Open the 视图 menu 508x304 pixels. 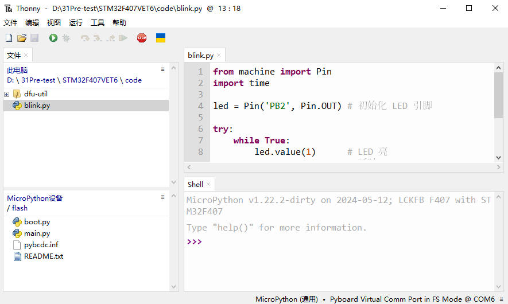point(54,23)
